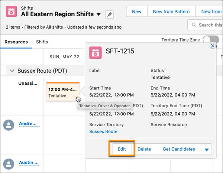This screenshot has width=223, height=173.
Task: Select the 12:00 PM Tentative shift card
Action: (63, 92)
